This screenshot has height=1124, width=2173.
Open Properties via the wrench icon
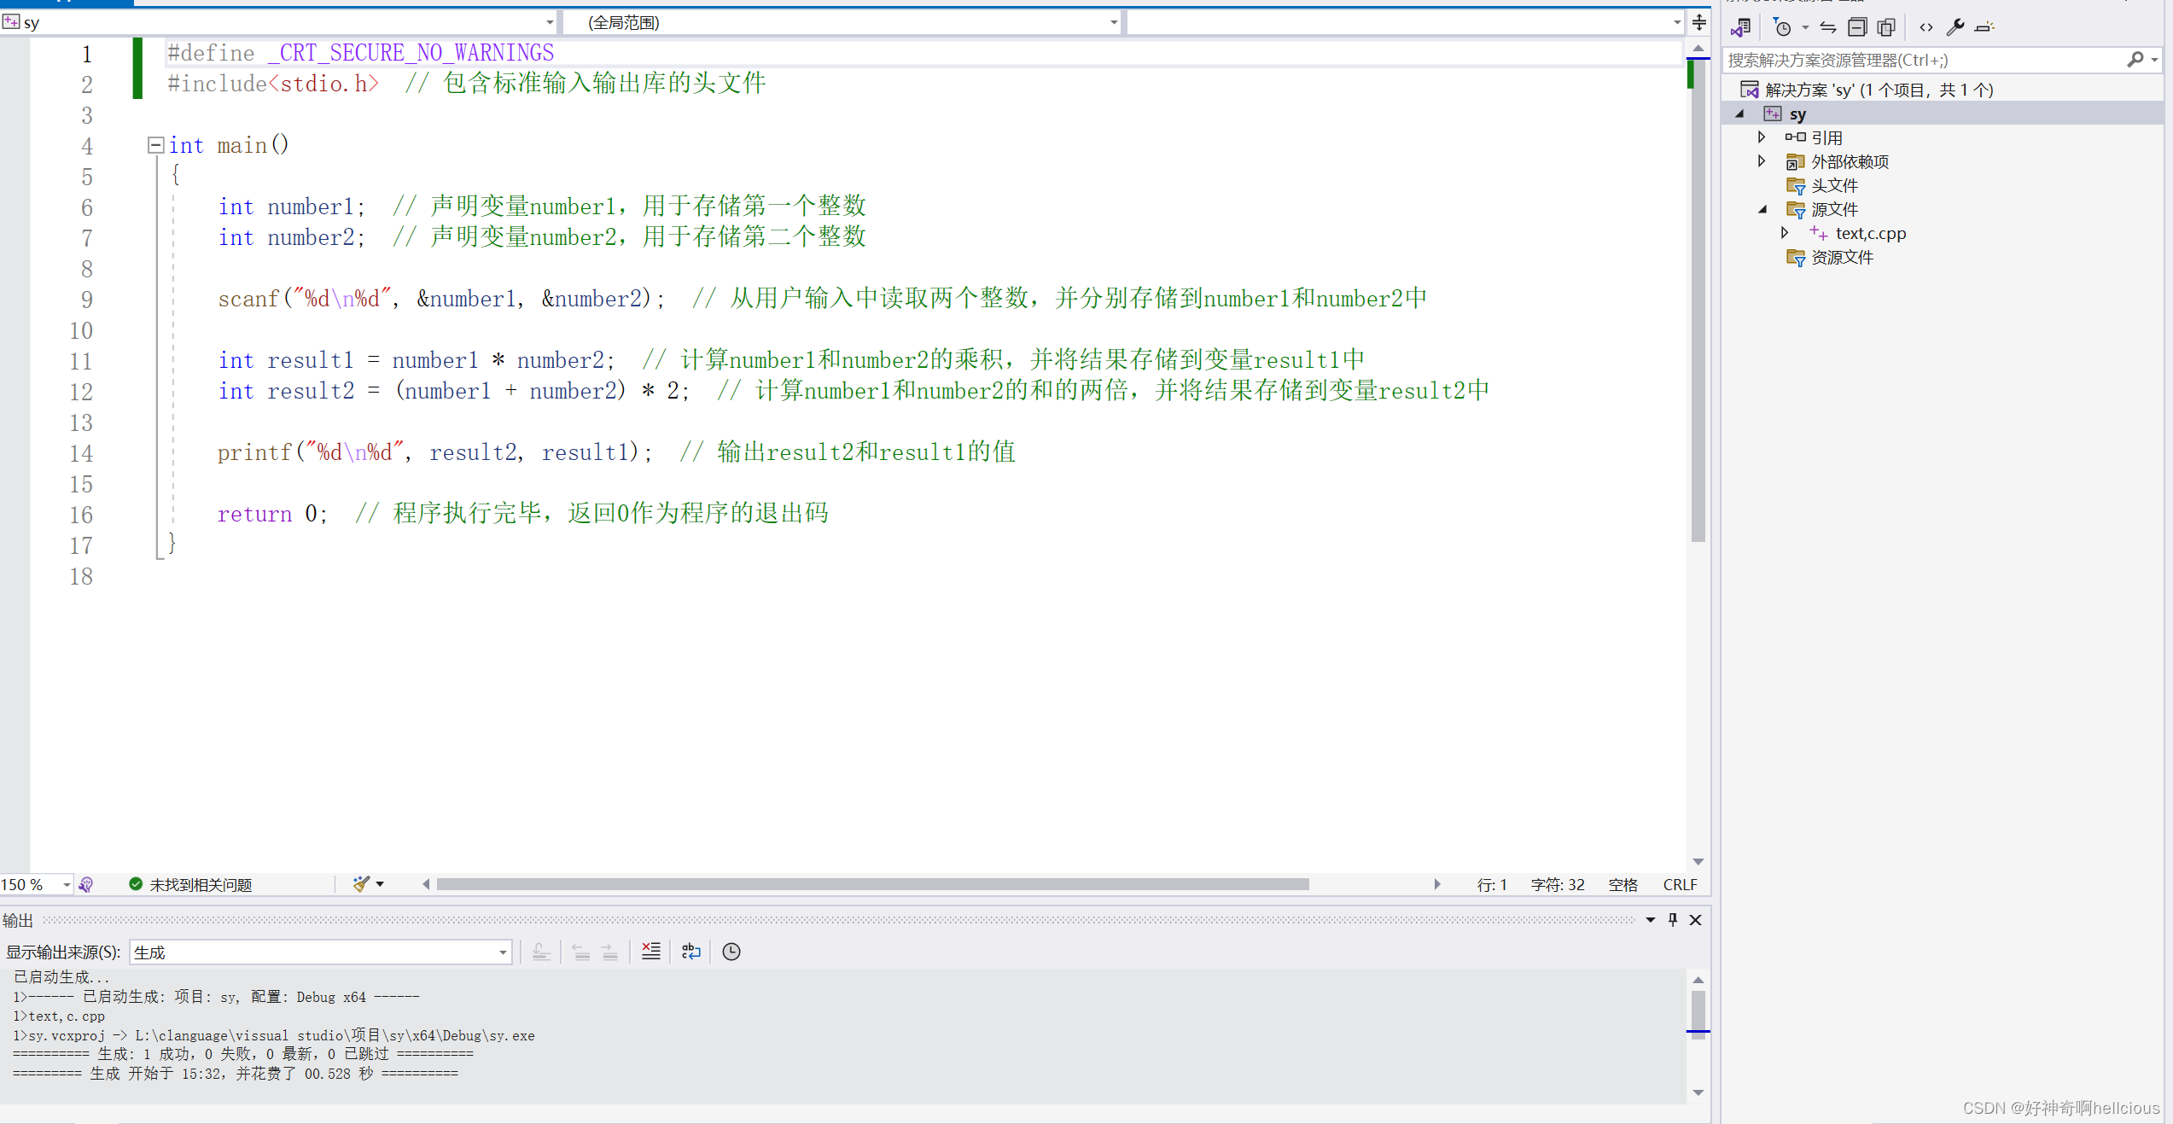pyautogui.click(x=1955, y=26)
